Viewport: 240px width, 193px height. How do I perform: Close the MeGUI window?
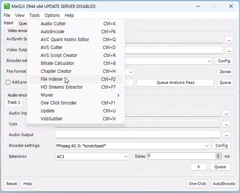coord(231,6)
